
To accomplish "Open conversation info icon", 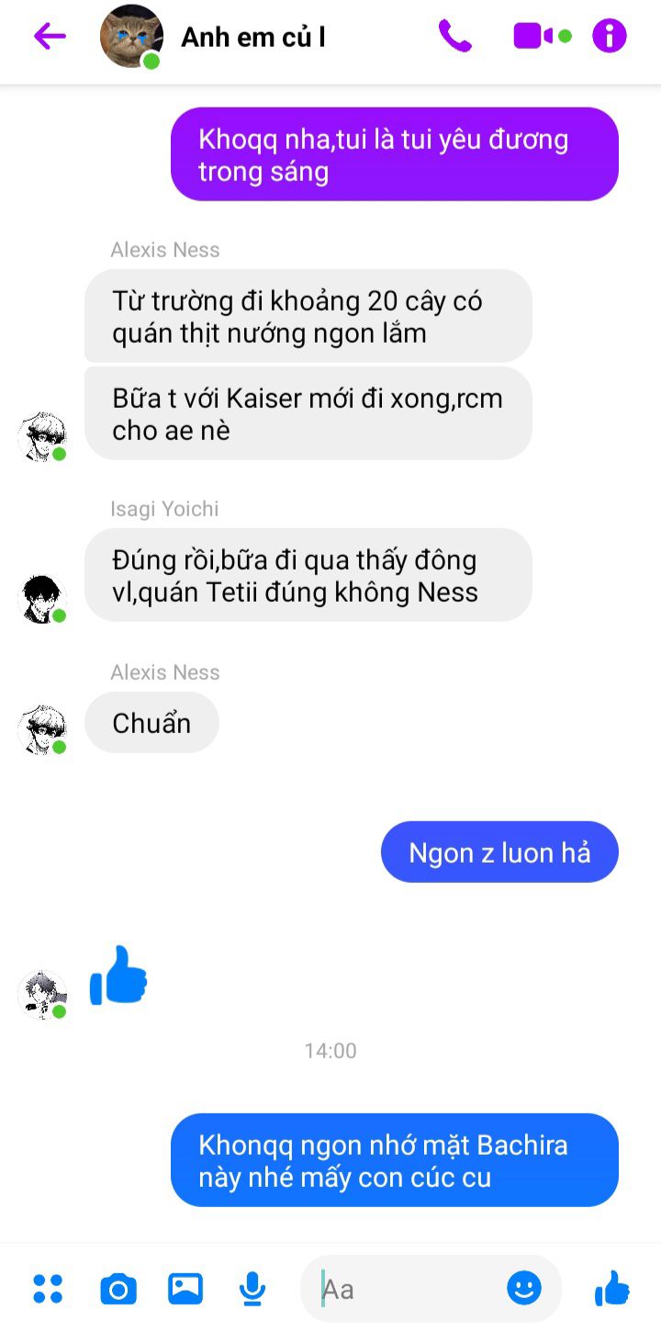I will click(x=610, y=36).
